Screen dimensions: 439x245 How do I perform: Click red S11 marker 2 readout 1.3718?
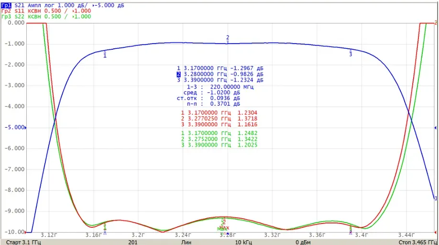pyautogui.click(x=247, y=119)
